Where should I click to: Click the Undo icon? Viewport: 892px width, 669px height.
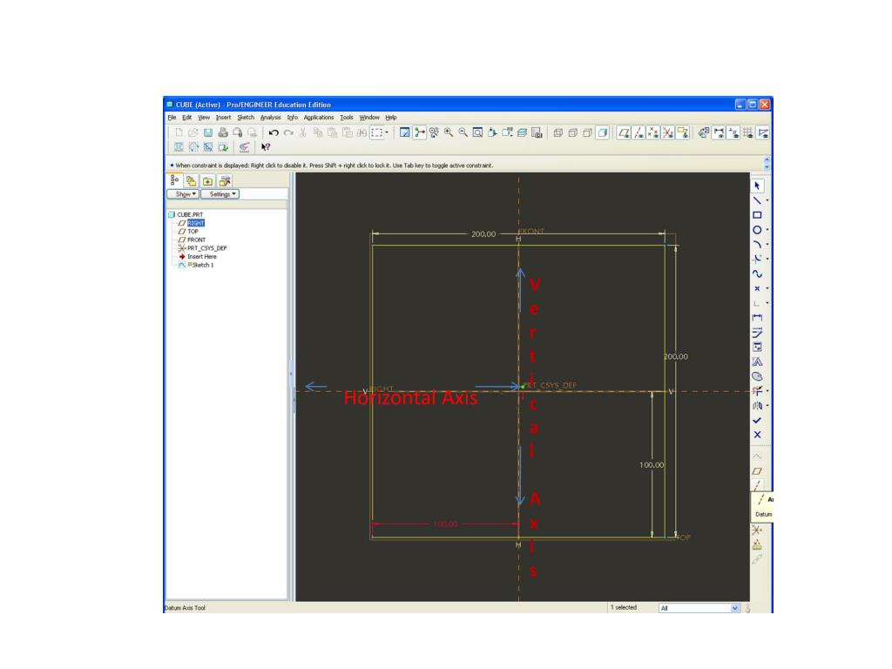(x=274, y=133)
